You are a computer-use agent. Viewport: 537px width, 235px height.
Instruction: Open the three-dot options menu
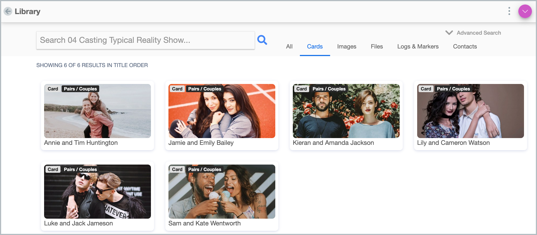(x=509, y=11)
